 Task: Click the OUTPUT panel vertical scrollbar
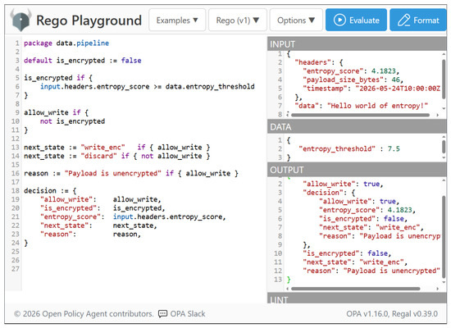coord(444,236)
